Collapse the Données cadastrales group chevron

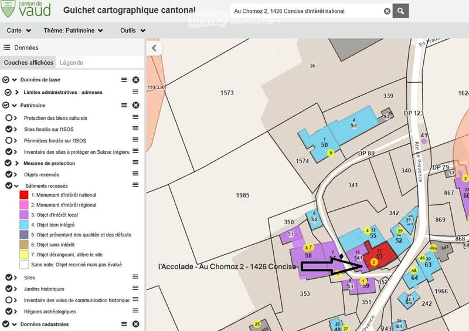pyautogui.click(x=14, y=324)
